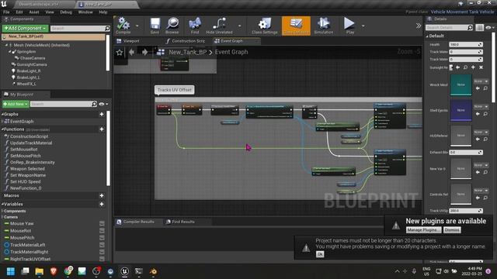Image resolution: width=497 pixels, height=279 pixels.
Task: Open the Window menu
Action: 85,12
